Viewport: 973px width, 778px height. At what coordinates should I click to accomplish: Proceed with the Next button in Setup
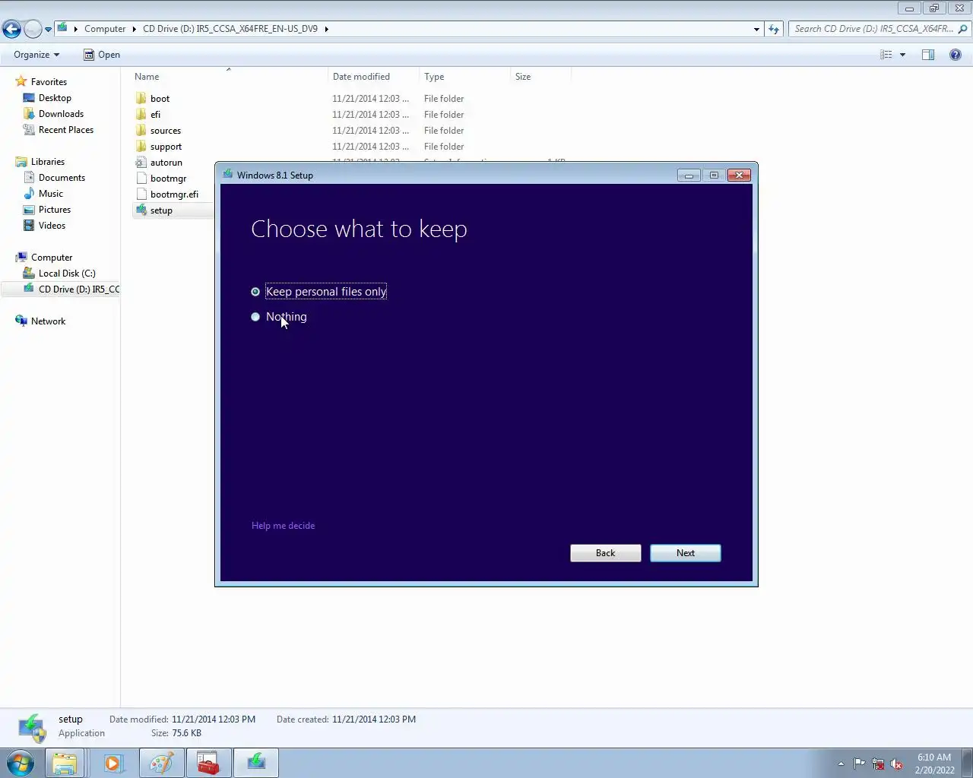click(685, 553)
